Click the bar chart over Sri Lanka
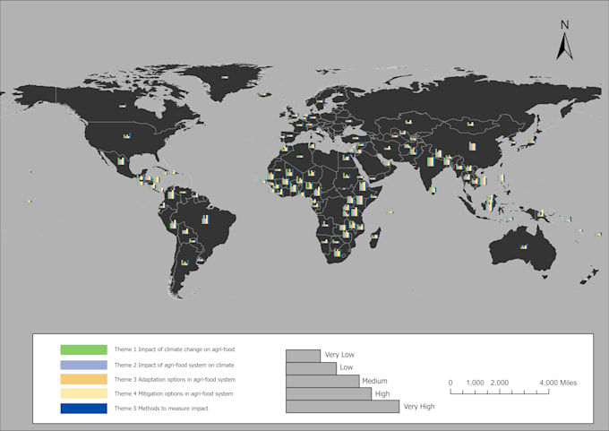The width and height of the screenshot is (609, 431). [x=433, y=190]
